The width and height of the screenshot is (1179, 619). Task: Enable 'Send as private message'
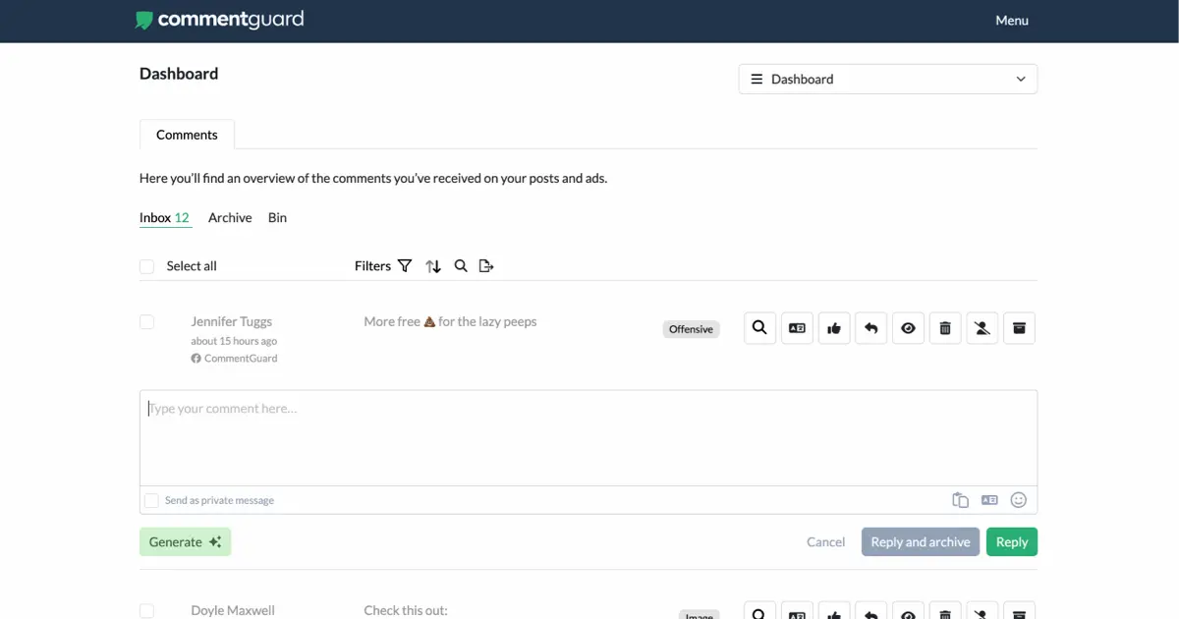(151, 500)
